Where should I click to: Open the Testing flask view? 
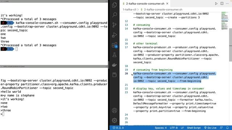115,55
